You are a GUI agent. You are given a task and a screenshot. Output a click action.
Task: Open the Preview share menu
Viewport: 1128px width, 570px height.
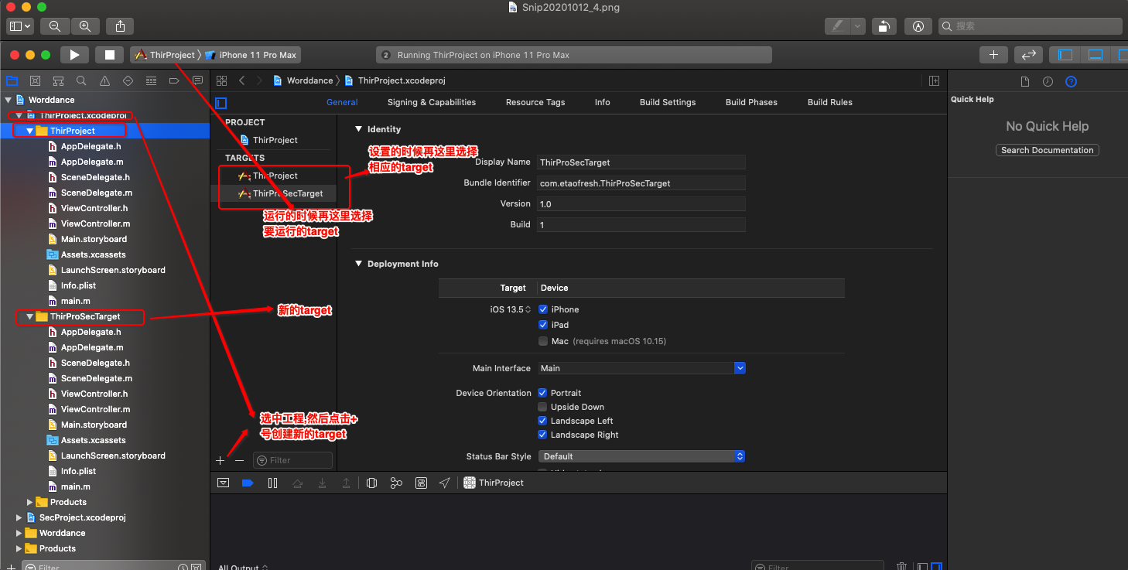[x=121, y=26]
